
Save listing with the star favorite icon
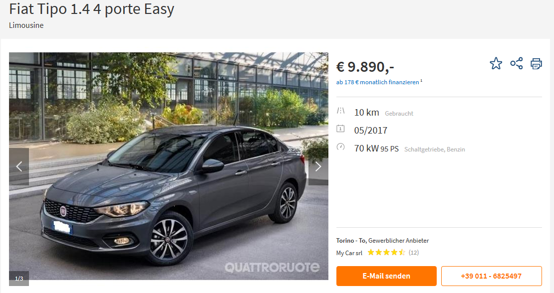pyautogui.click(x=496, y=63)
